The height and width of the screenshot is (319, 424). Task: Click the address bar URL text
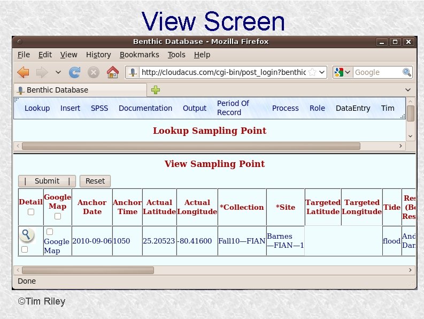click(x=223, y=72)
